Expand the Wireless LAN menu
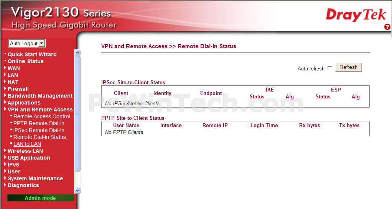 point(25,151)
